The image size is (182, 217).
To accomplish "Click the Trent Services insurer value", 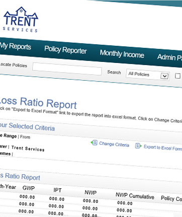I will [x=28, y=149].
